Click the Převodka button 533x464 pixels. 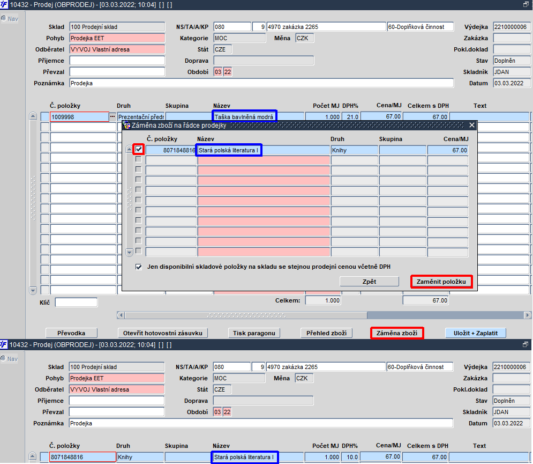pos(71,333)
